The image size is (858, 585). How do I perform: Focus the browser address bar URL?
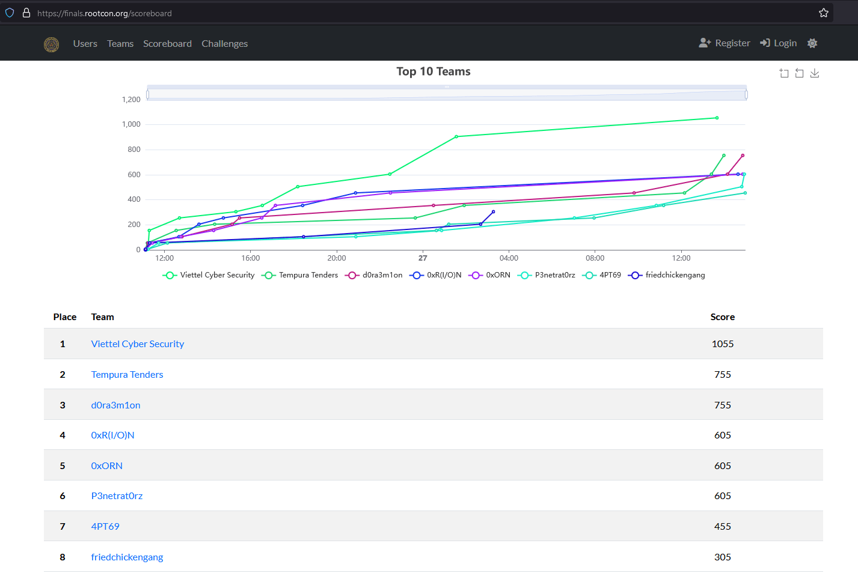click(105, 13)
